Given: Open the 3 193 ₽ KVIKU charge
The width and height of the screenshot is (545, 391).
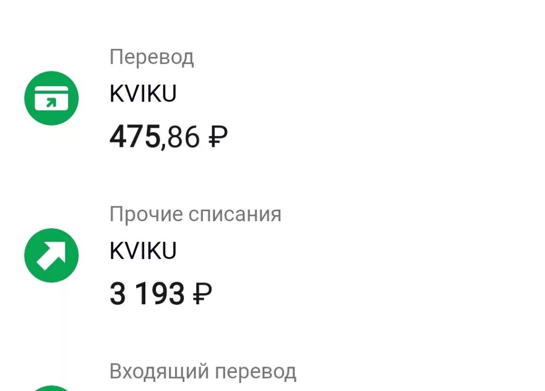Looking at the screenshot, I should click(272, 255).
